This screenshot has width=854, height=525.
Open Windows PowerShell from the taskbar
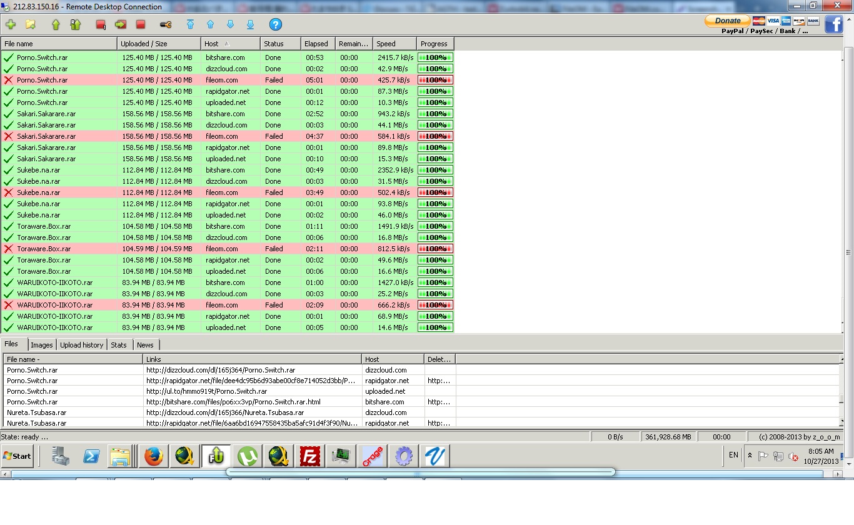(91, 457)
